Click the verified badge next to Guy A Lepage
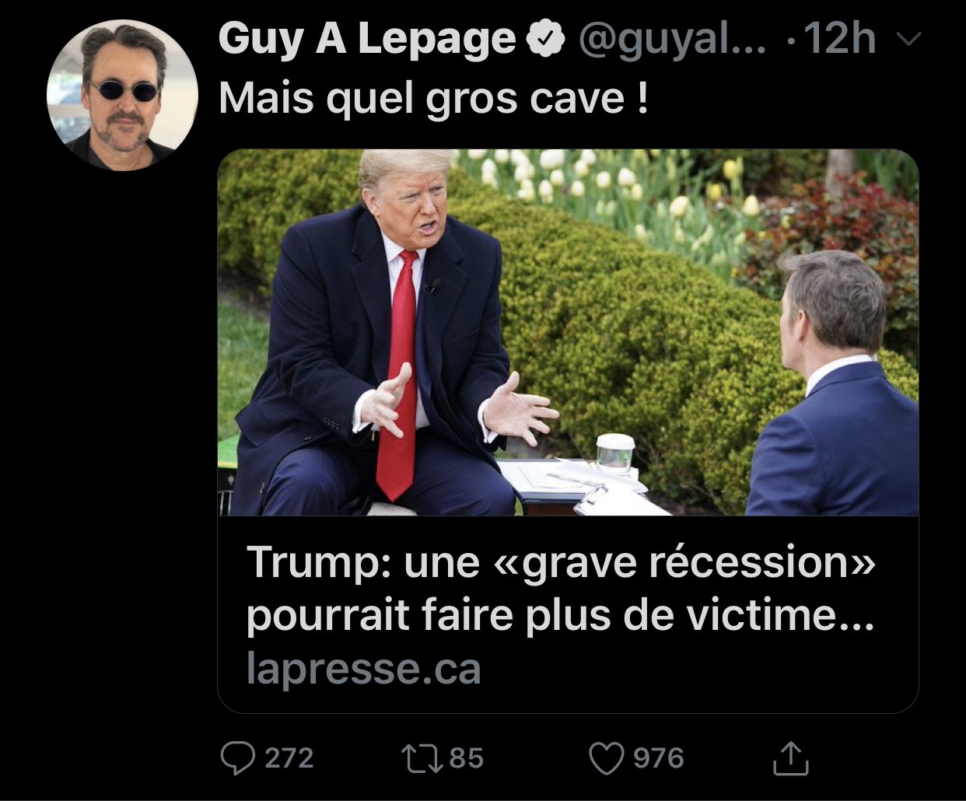This screenshot has width=966, height=801. [x=546, y=39]
